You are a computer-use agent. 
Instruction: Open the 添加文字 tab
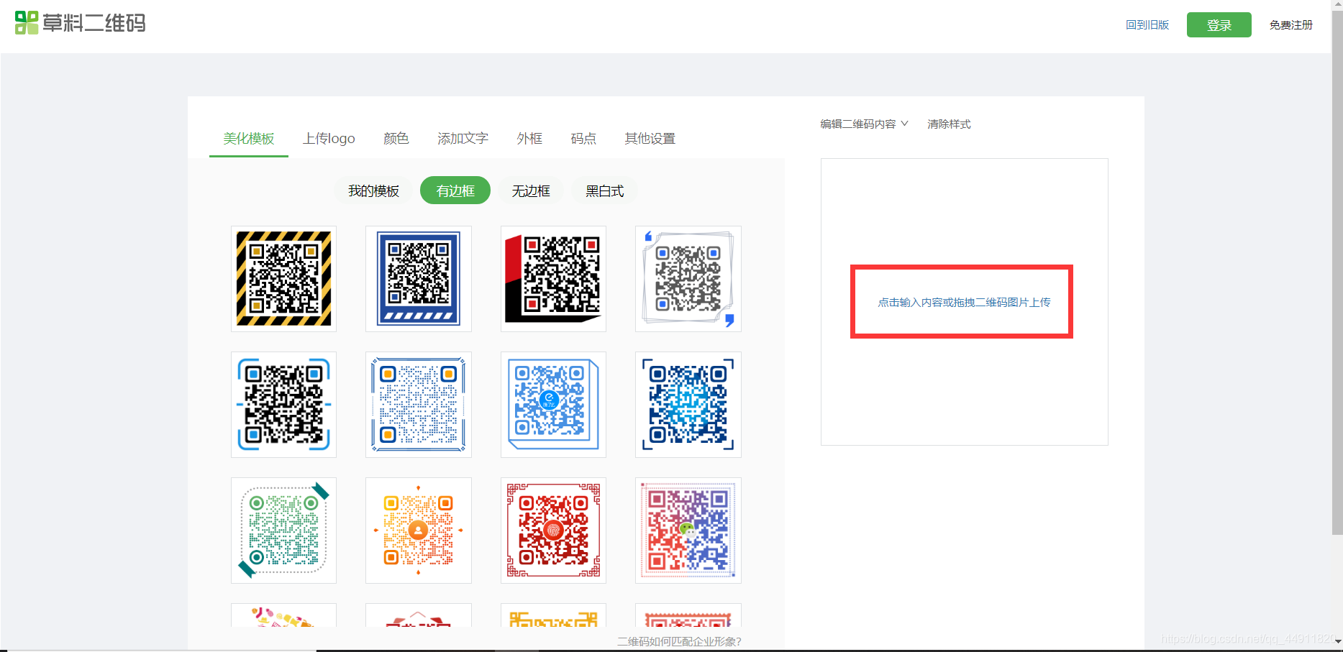coord(463,139)
